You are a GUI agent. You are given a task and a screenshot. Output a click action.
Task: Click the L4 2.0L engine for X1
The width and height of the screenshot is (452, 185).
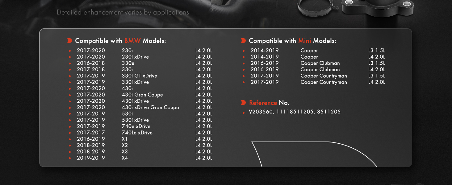204,139
